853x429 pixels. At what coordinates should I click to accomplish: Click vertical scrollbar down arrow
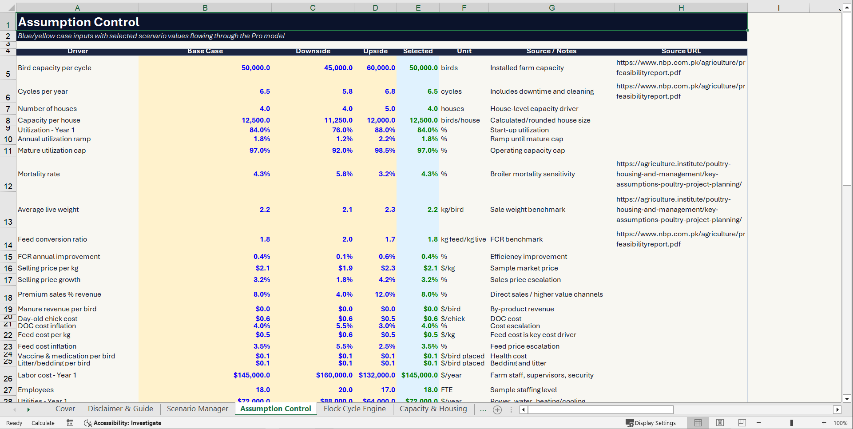(x=847, y=399)
